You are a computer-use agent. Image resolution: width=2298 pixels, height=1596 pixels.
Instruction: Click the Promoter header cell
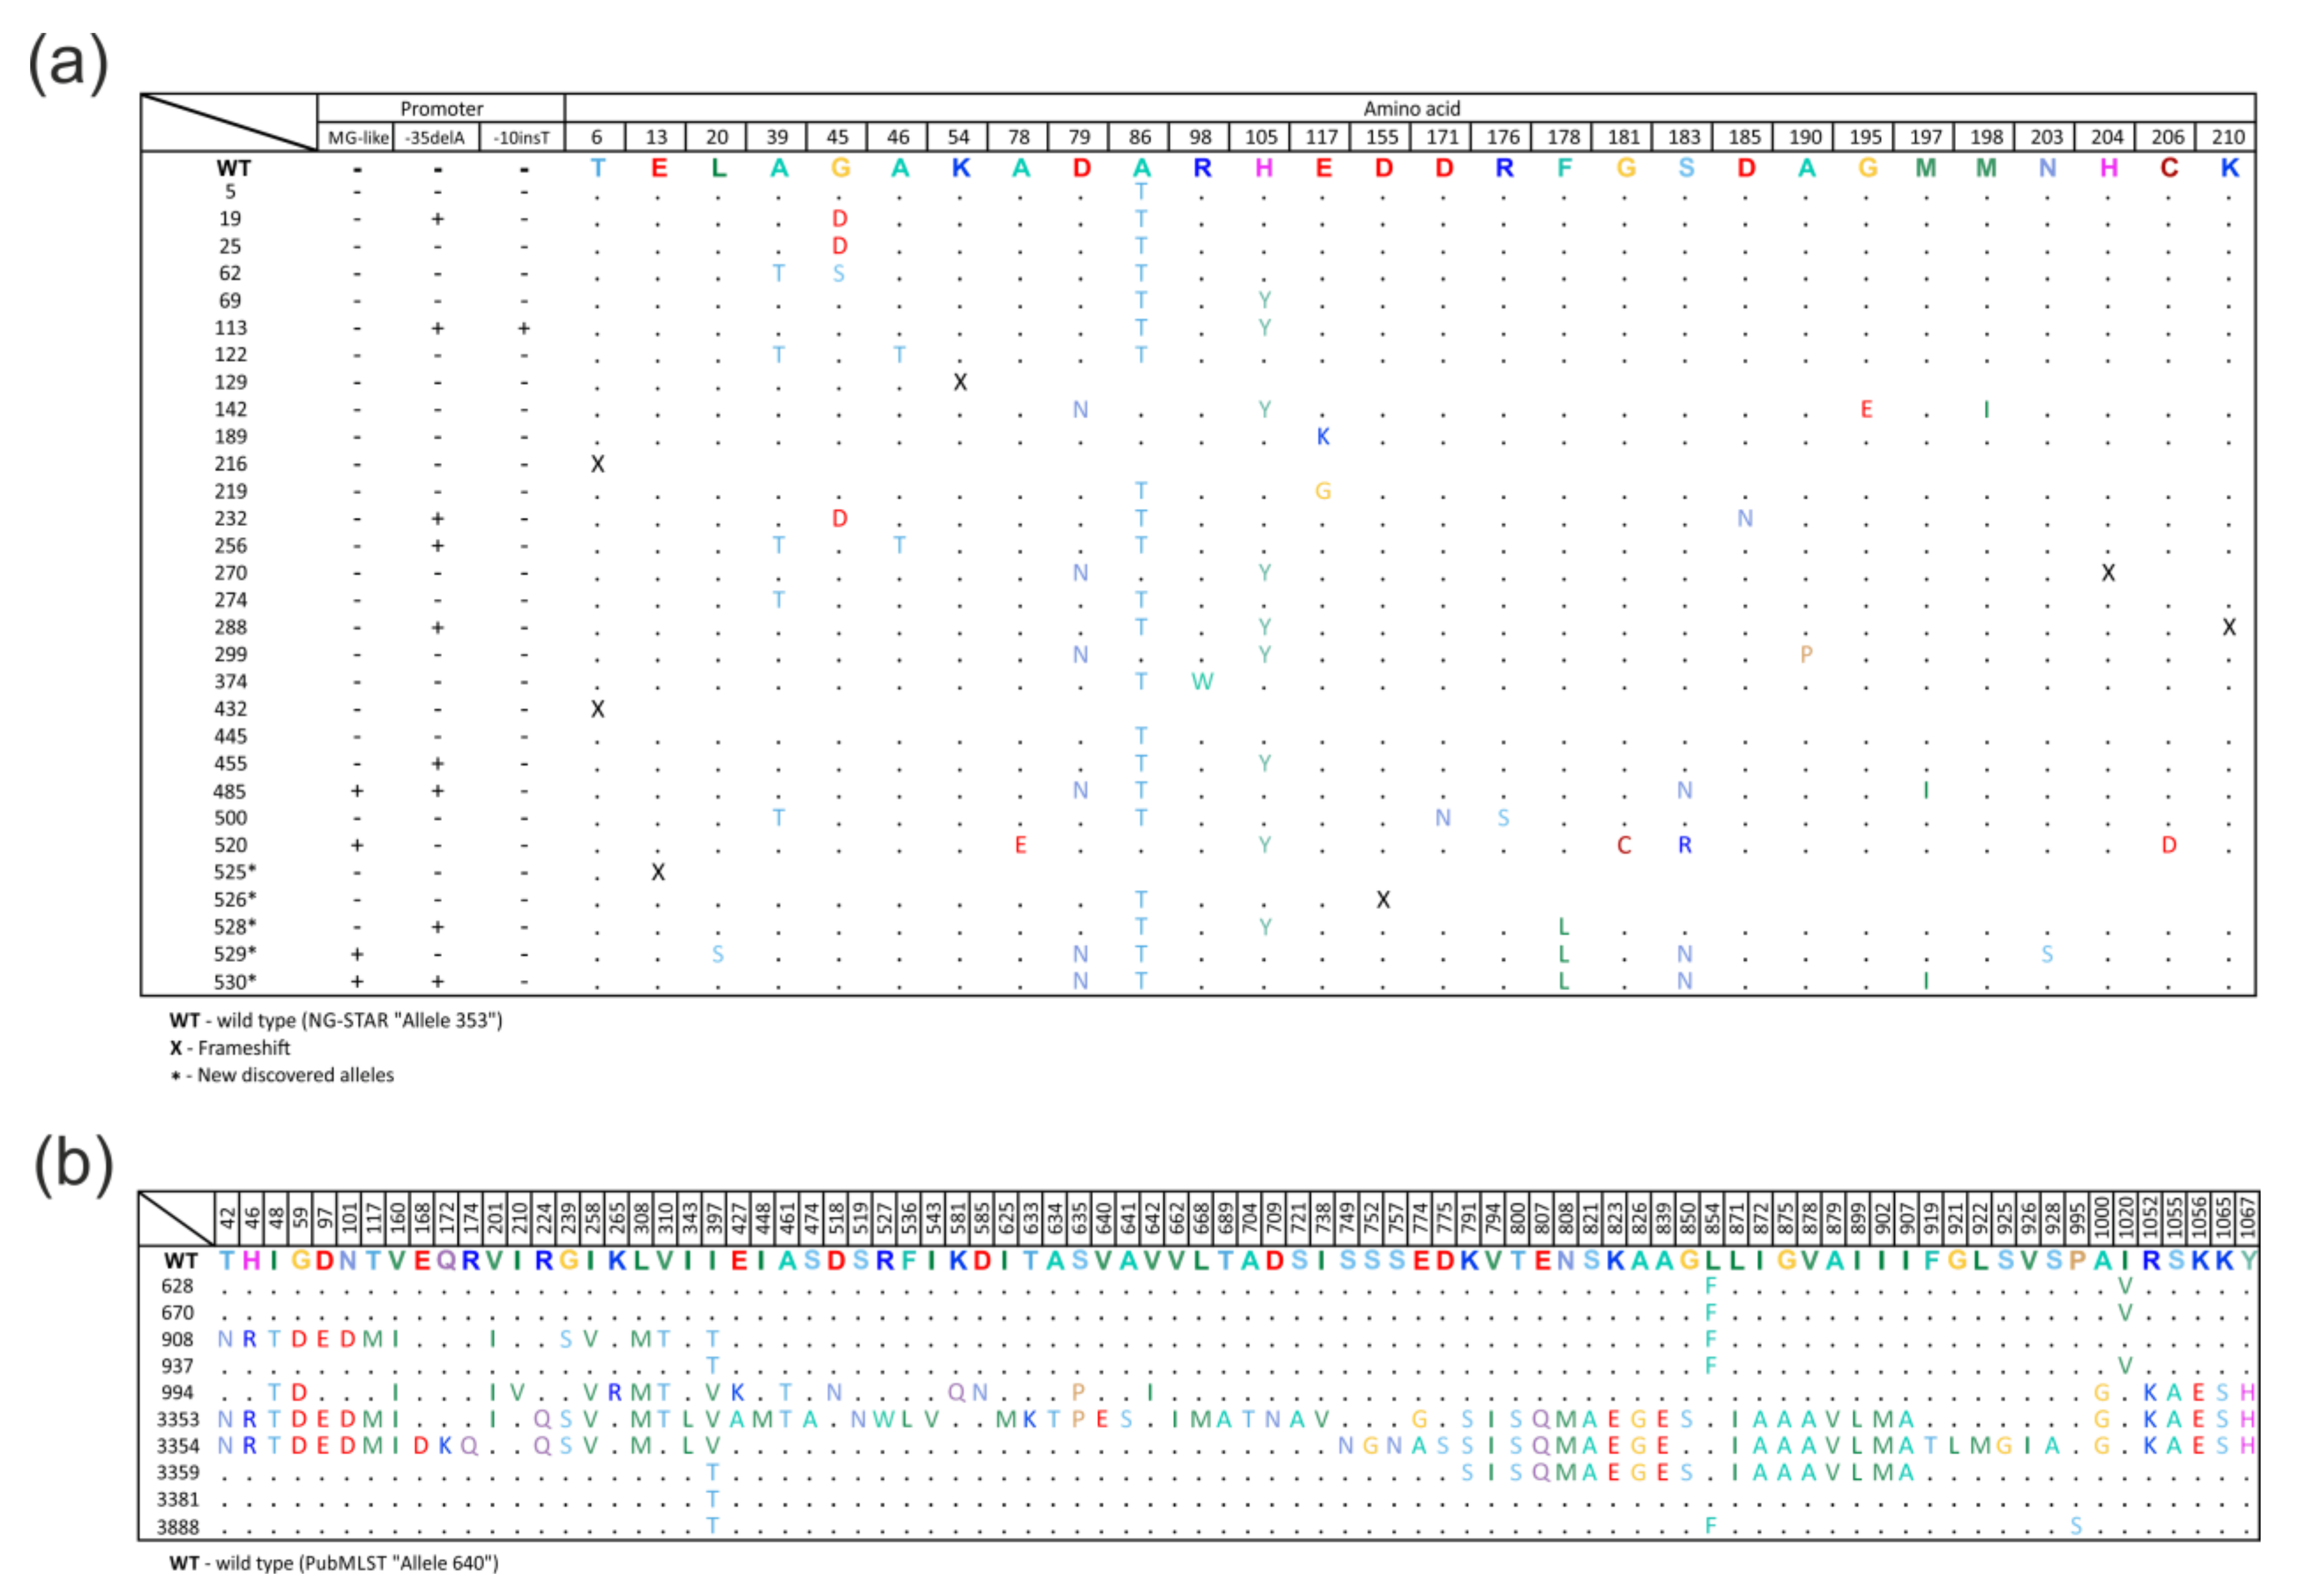(441, 108)
